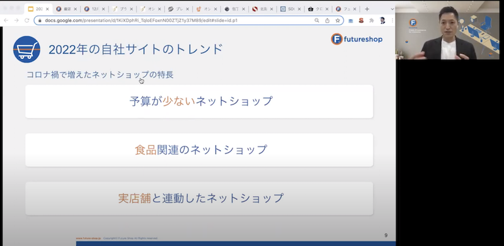Click the browser forward arrow
Image resolution: width=504 pixels, height=246 pixels.
[x=16, y=21]
